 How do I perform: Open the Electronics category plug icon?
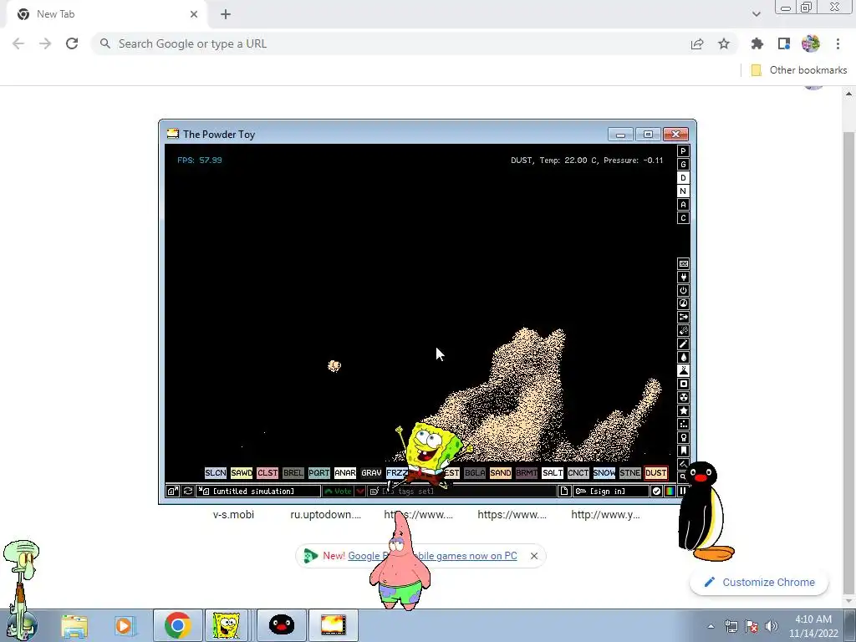pyautogui.click(x=683, y=278)
